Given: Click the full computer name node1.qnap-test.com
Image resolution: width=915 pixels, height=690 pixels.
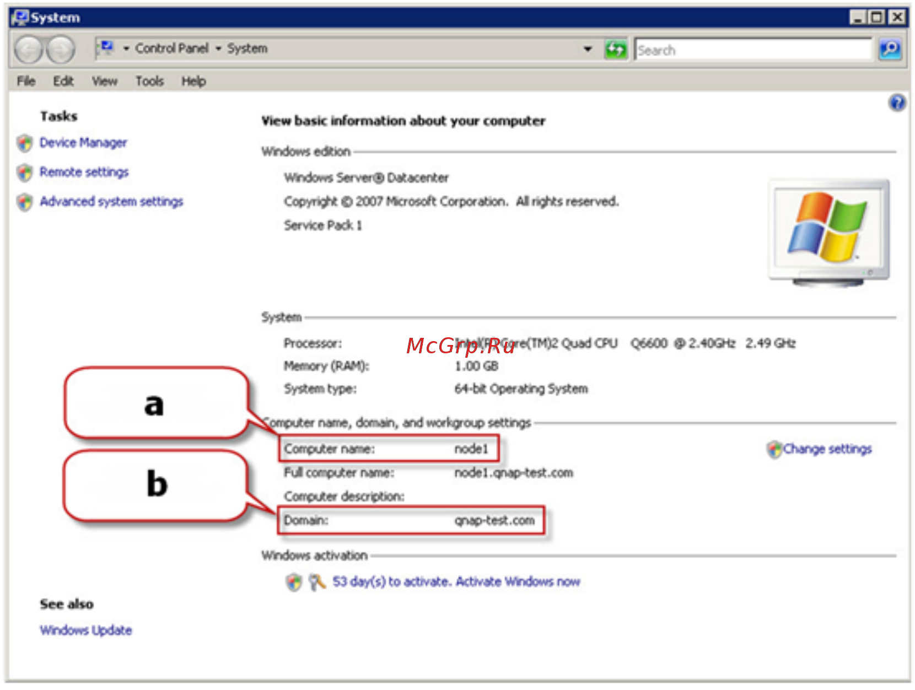Looking at the screenshot, I should pos(514,473).
